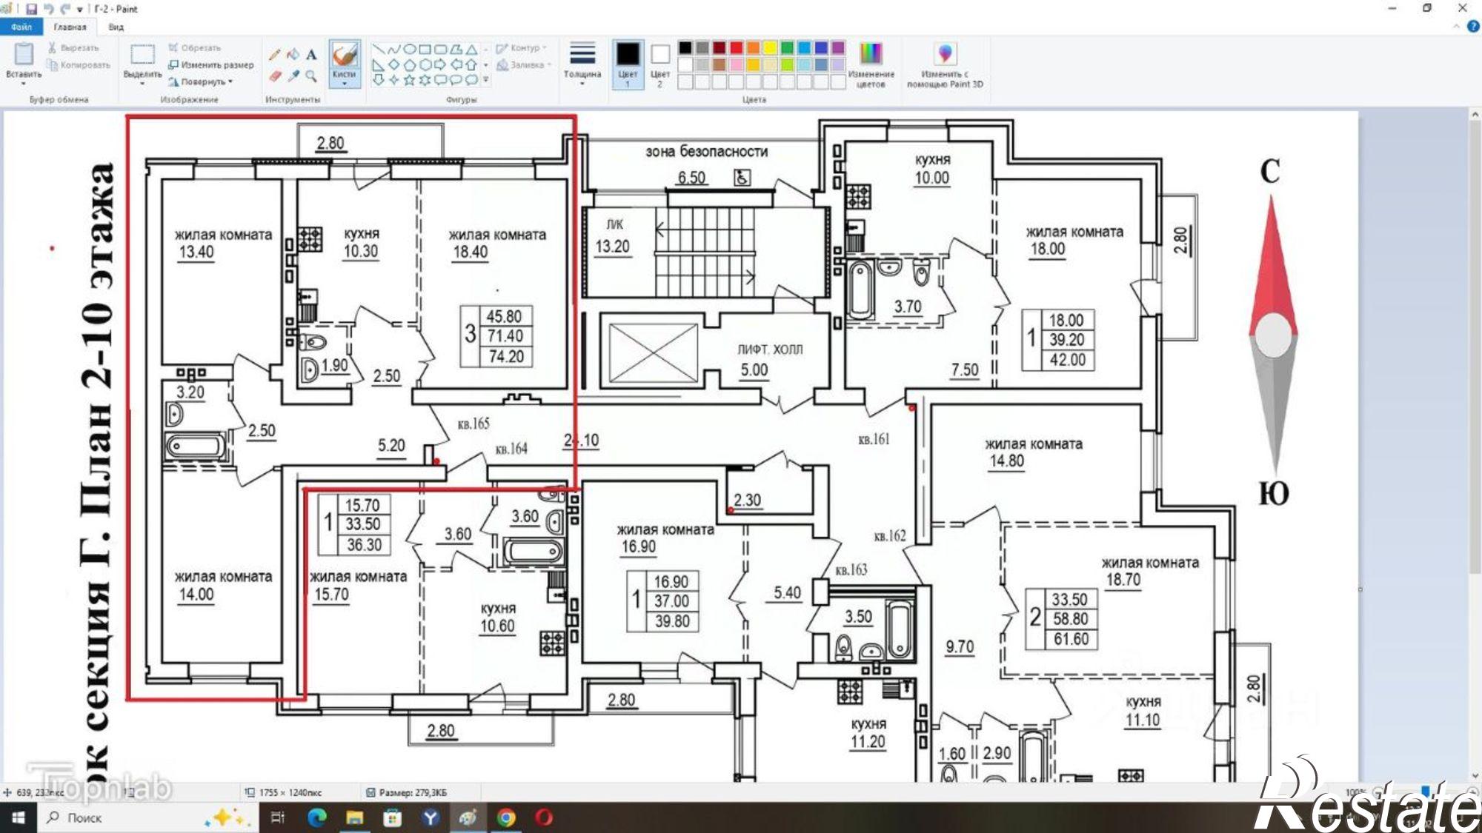
Task: Open the Толщина line thickness dropdown
Action: (582, 64)
